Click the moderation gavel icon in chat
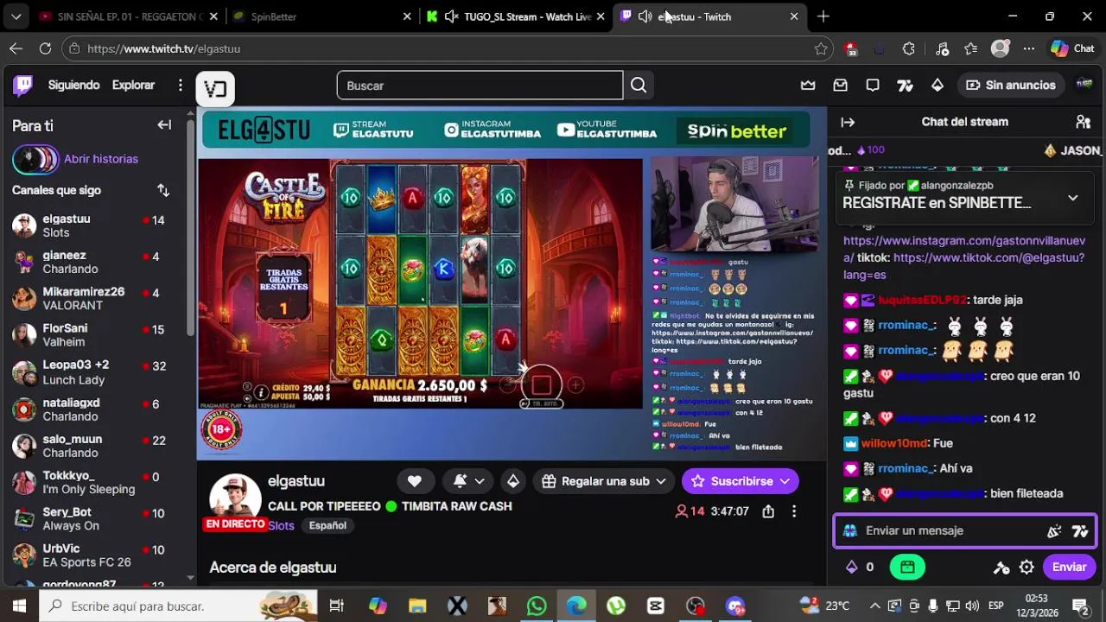This screenshot has width=1106, height=622. tap(1001, 567)
